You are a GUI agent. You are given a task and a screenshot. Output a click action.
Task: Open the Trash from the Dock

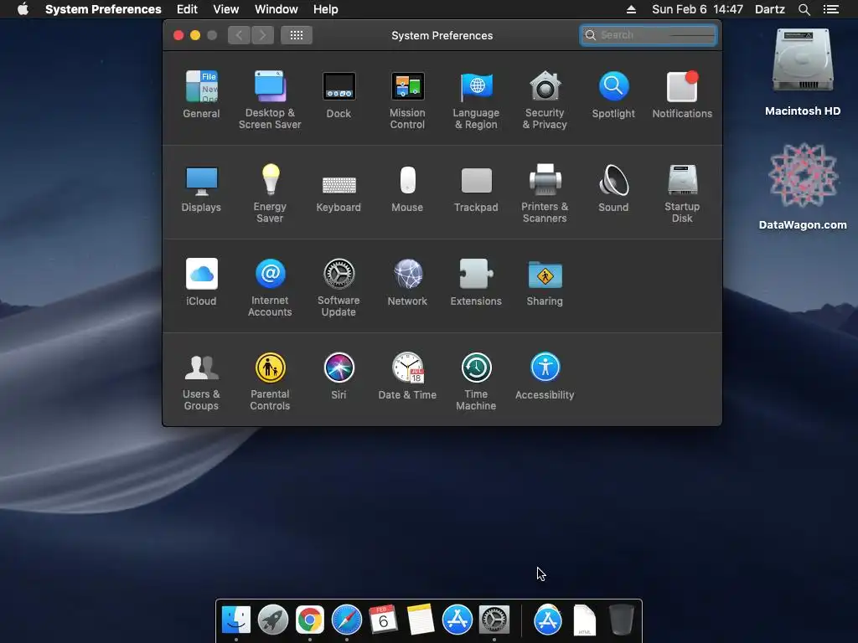point(622,620)
